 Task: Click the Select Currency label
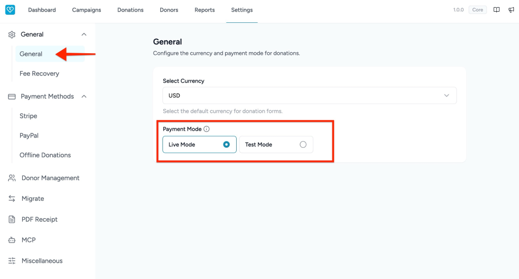coord(183,81)
